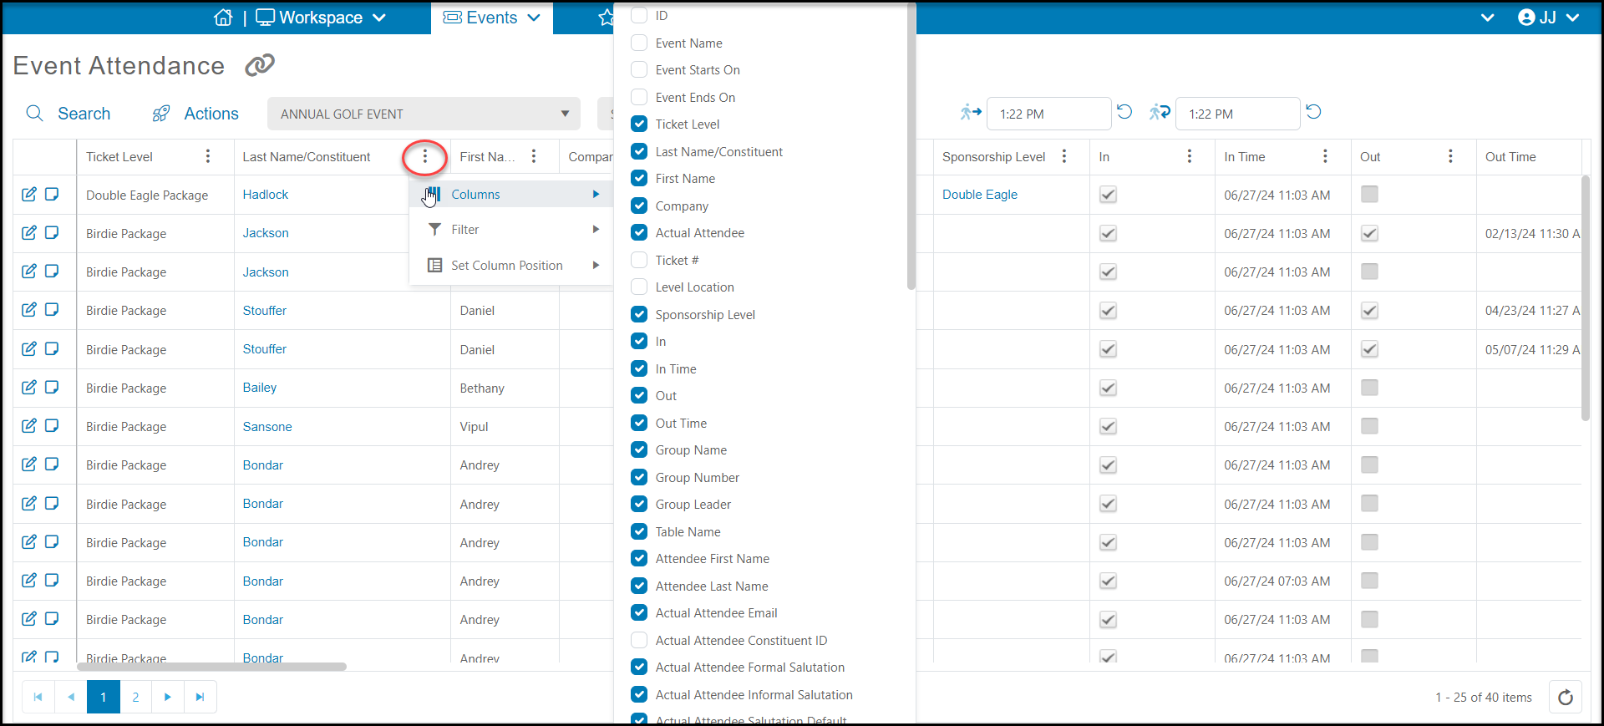Open the Bailey constituent link

[x=260, y=388]
